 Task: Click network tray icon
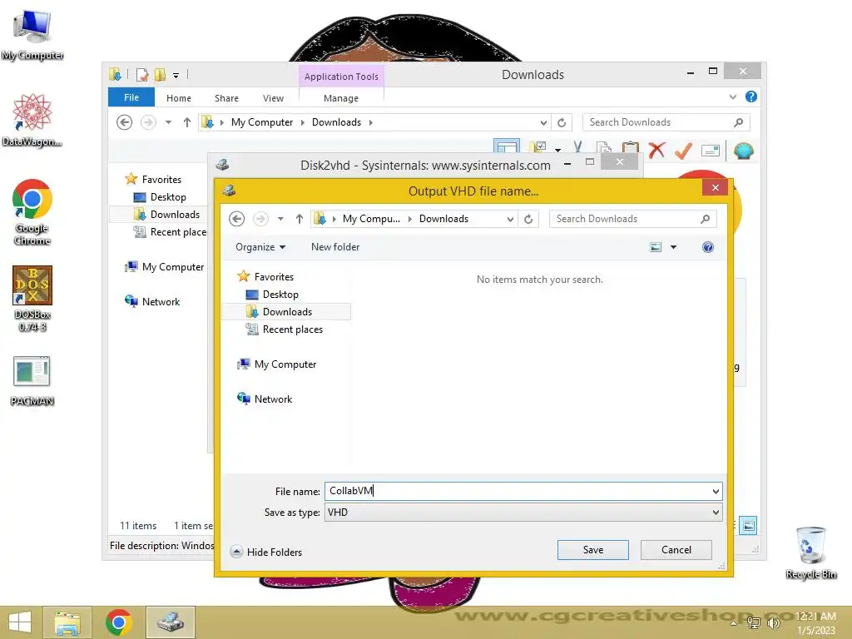click(754, 622)
